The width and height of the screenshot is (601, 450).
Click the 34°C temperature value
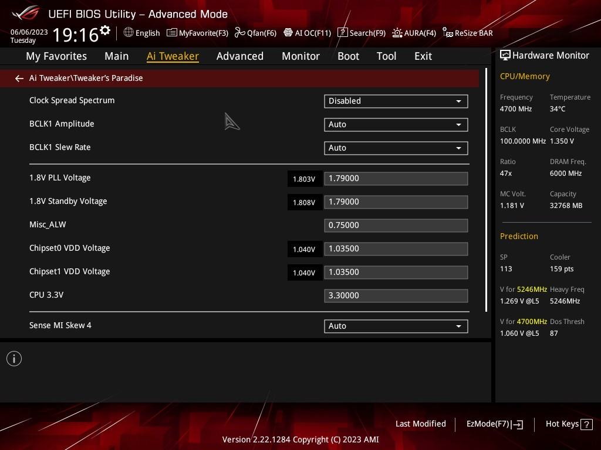click(x=558, y=108)
